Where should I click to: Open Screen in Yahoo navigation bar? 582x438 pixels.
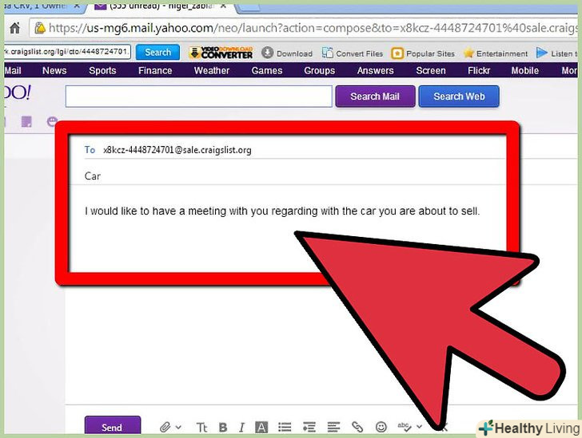(431, 70)
